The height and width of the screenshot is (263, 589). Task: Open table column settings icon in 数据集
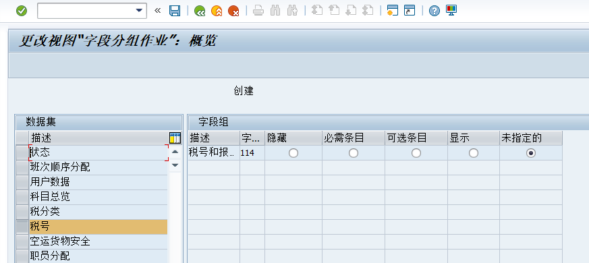pyautogui.click(x=175, y=138)
